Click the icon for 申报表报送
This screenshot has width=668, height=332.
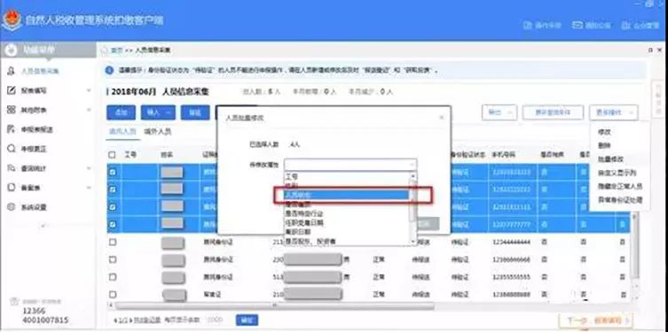11,129
